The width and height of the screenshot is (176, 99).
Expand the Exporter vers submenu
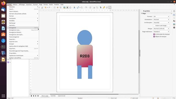[23, 42]
